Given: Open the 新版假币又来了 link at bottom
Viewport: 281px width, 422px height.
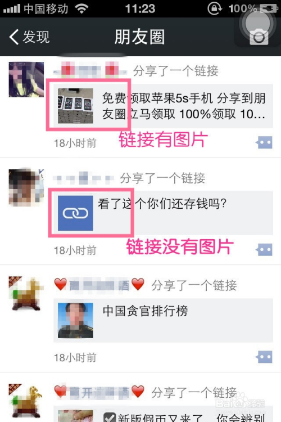Looking at the screenshot, I should pos(163,414).
